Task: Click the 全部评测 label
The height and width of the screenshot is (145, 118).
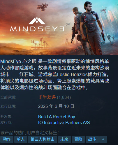Action: [x=8, y=97]
